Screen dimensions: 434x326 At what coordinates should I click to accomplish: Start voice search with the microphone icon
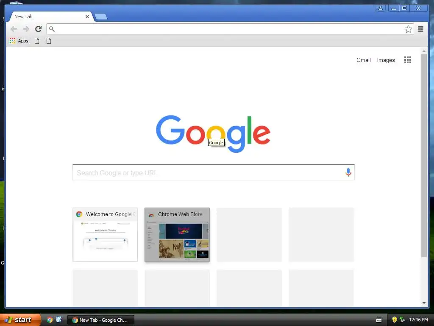pos(348,172)
